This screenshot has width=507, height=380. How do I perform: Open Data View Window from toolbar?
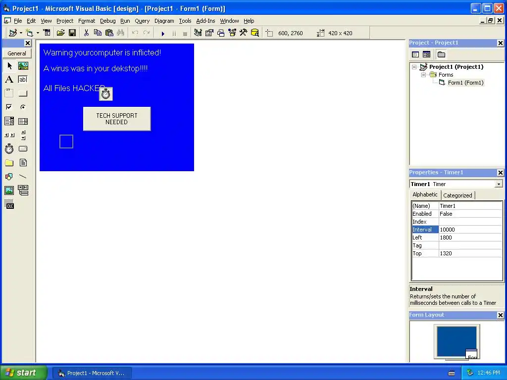255,33
